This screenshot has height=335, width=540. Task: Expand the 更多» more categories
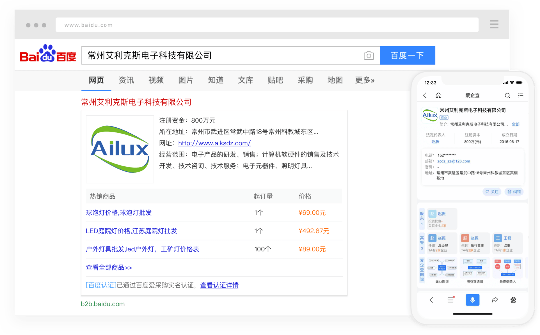point(365,80)
